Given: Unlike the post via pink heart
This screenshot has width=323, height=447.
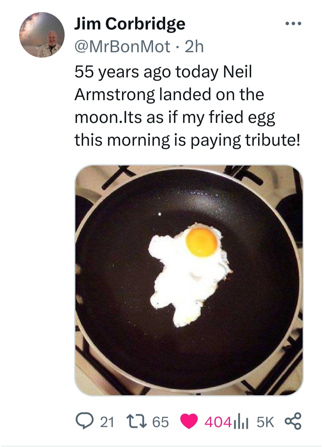Looking at the screenshot, I should [x=189, y=422].
